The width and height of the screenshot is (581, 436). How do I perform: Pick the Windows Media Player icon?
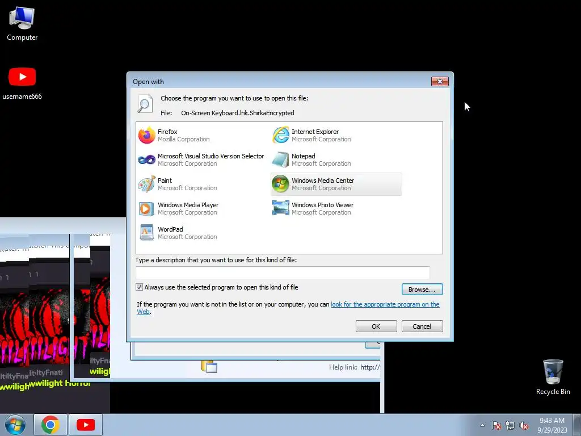(147, 209)
